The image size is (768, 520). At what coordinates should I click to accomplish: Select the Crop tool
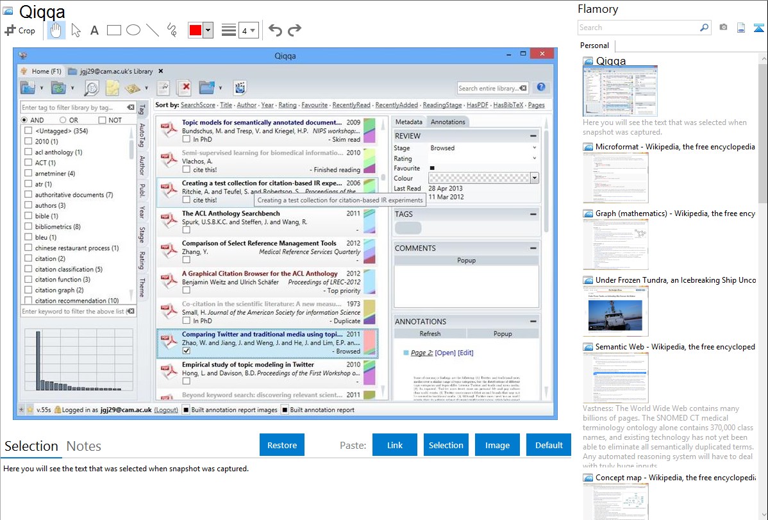click(20, 30)
